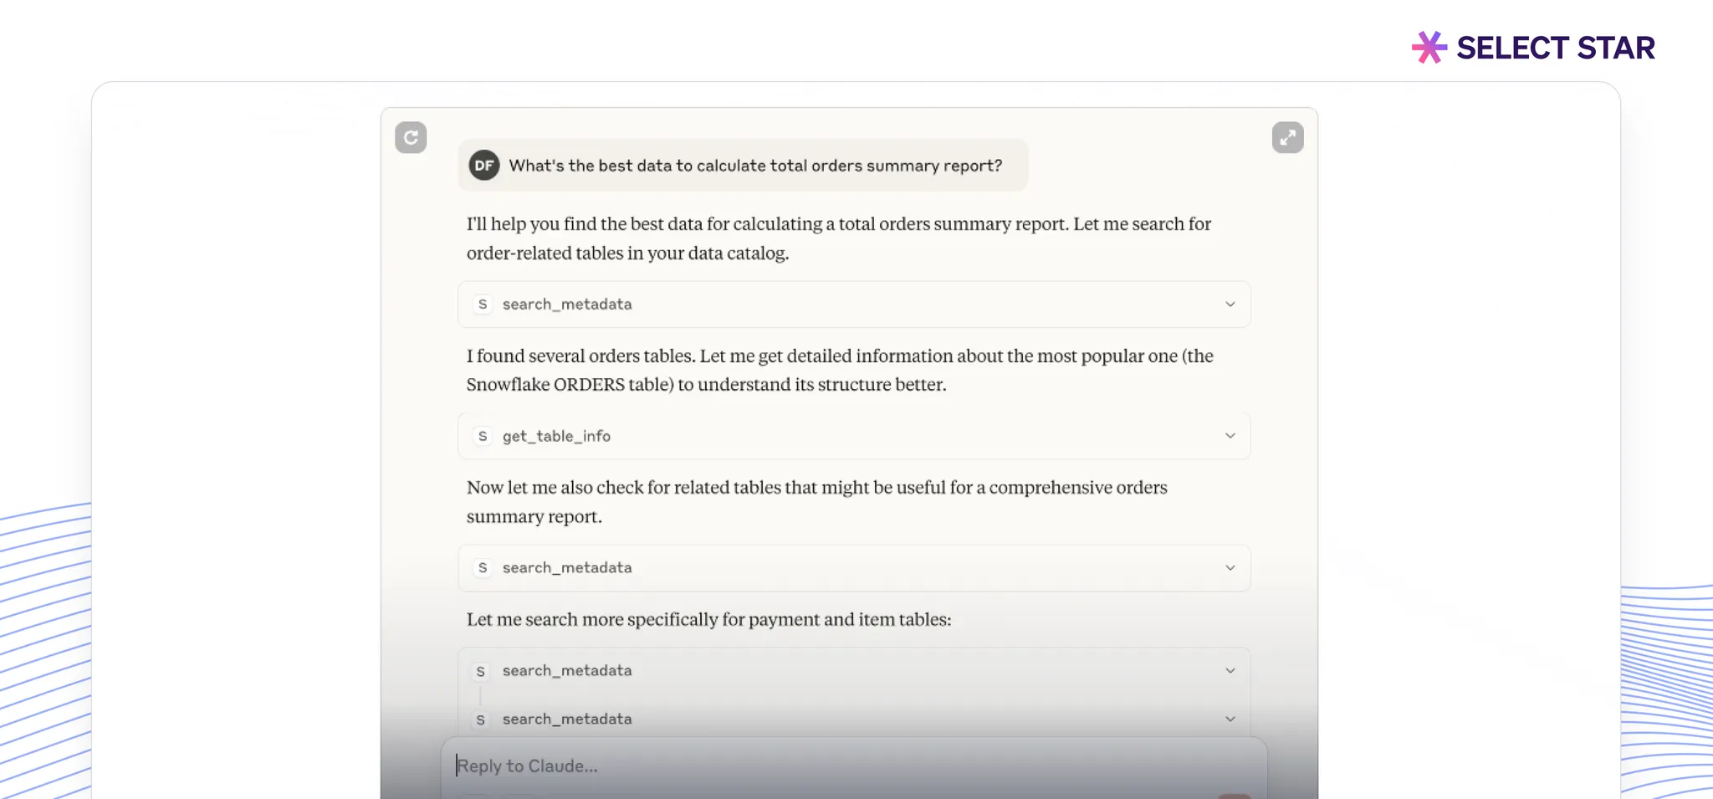Expand the chat with the fullscreen arrows icon
The width and height of the screenshot is (1713, 799).
pos(1287,137)
